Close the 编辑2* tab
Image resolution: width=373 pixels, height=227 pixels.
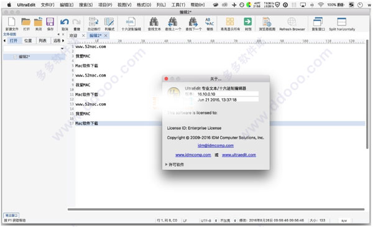106,35
